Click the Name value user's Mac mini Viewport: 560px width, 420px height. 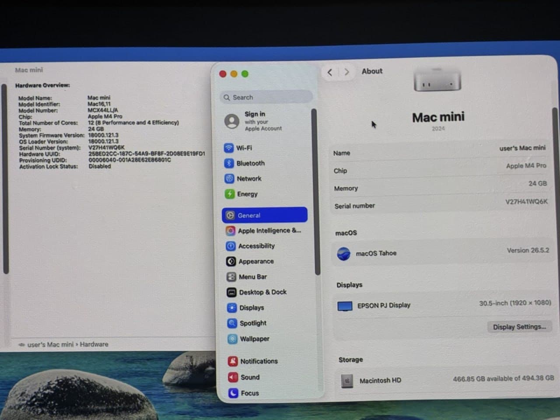click(x=522, y=148)
